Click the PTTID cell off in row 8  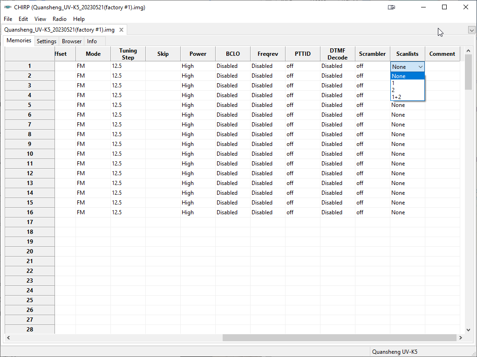point(303,134)
